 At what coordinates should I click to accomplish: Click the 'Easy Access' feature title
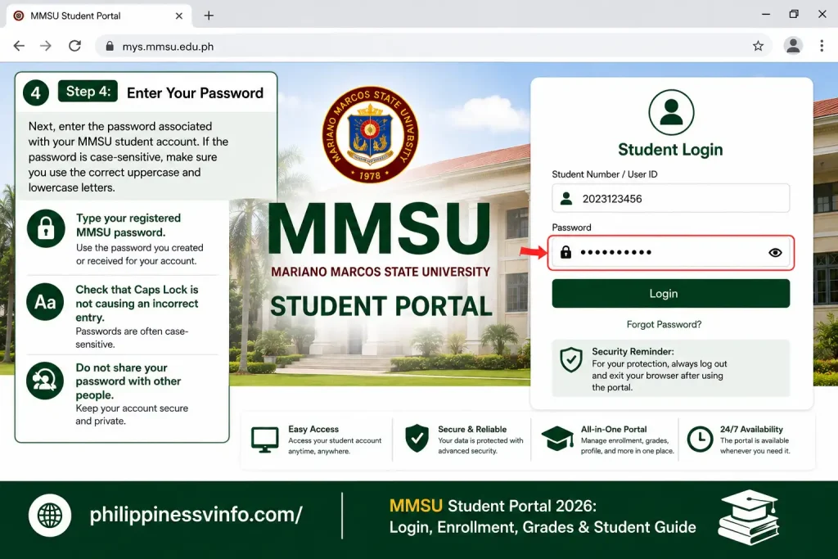313,429
